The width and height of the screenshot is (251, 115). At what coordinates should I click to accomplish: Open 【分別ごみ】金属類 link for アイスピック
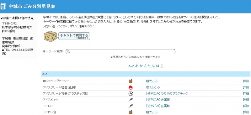(158, 100)
